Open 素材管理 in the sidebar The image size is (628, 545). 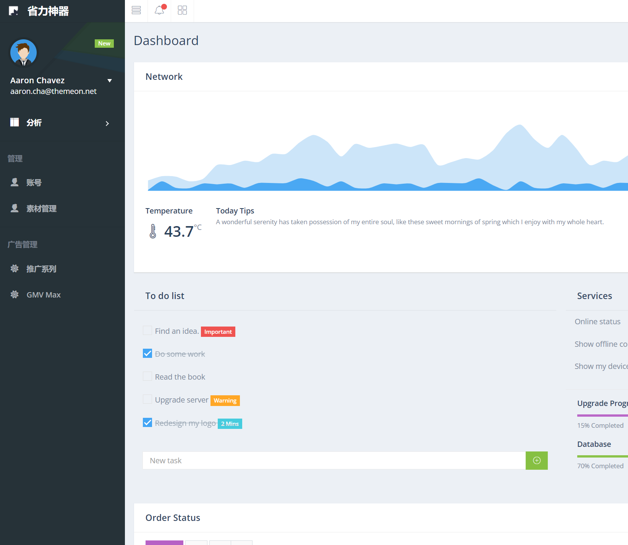pos(41,209)
